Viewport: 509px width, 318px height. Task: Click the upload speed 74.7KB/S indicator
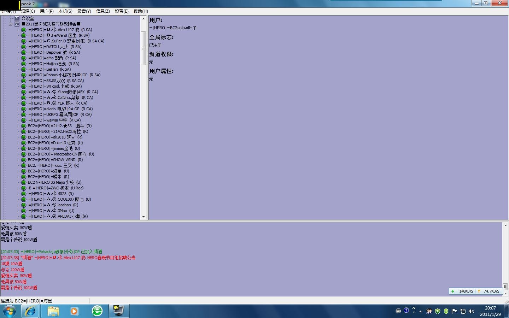(488, 291)
